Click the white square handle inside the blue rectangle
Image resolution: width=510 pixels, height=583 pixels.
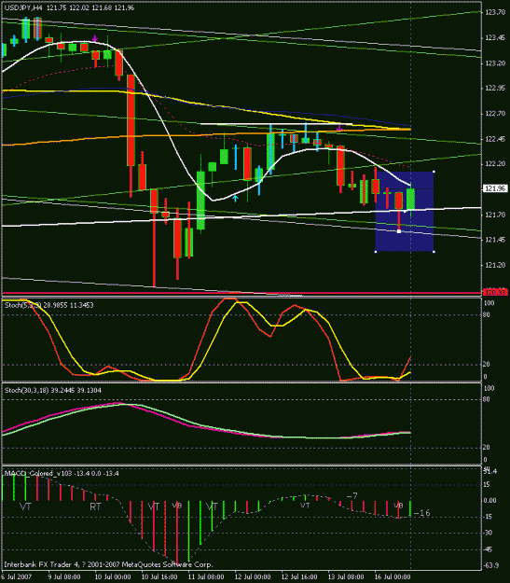click(399, 231)
